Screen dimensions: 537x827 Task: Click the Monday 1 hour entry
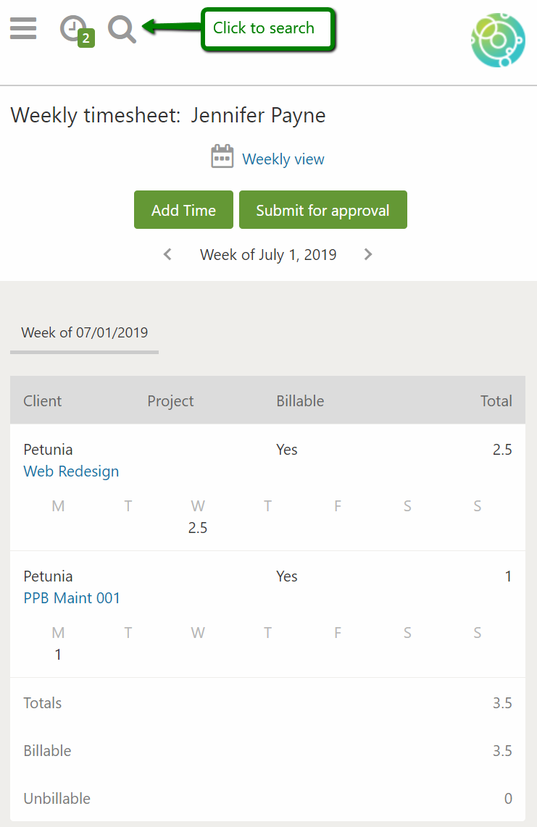pos(58,655)
